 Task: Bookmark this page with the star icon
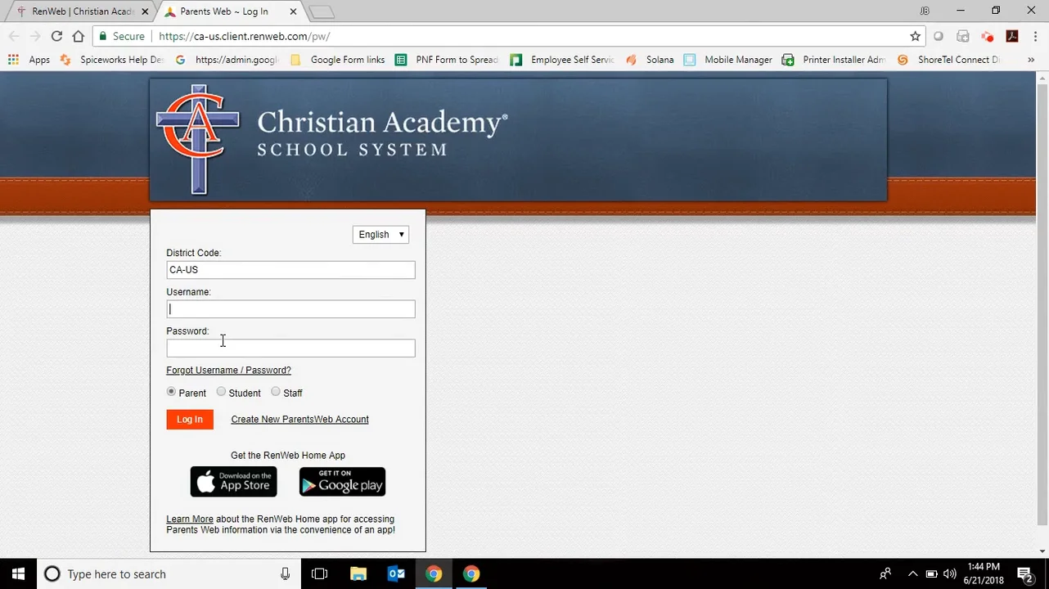point(915,36)
